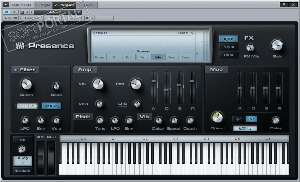This screenshot has height=182, width=300.
Task: Click the Pitch Env knob
Action: (x=129, y=121)
